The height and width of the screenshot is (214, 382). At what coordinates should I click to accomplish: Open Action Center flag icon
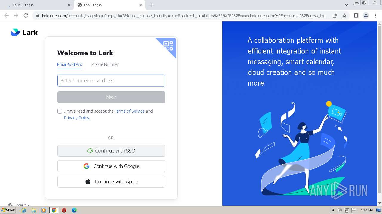pos(354,210)
